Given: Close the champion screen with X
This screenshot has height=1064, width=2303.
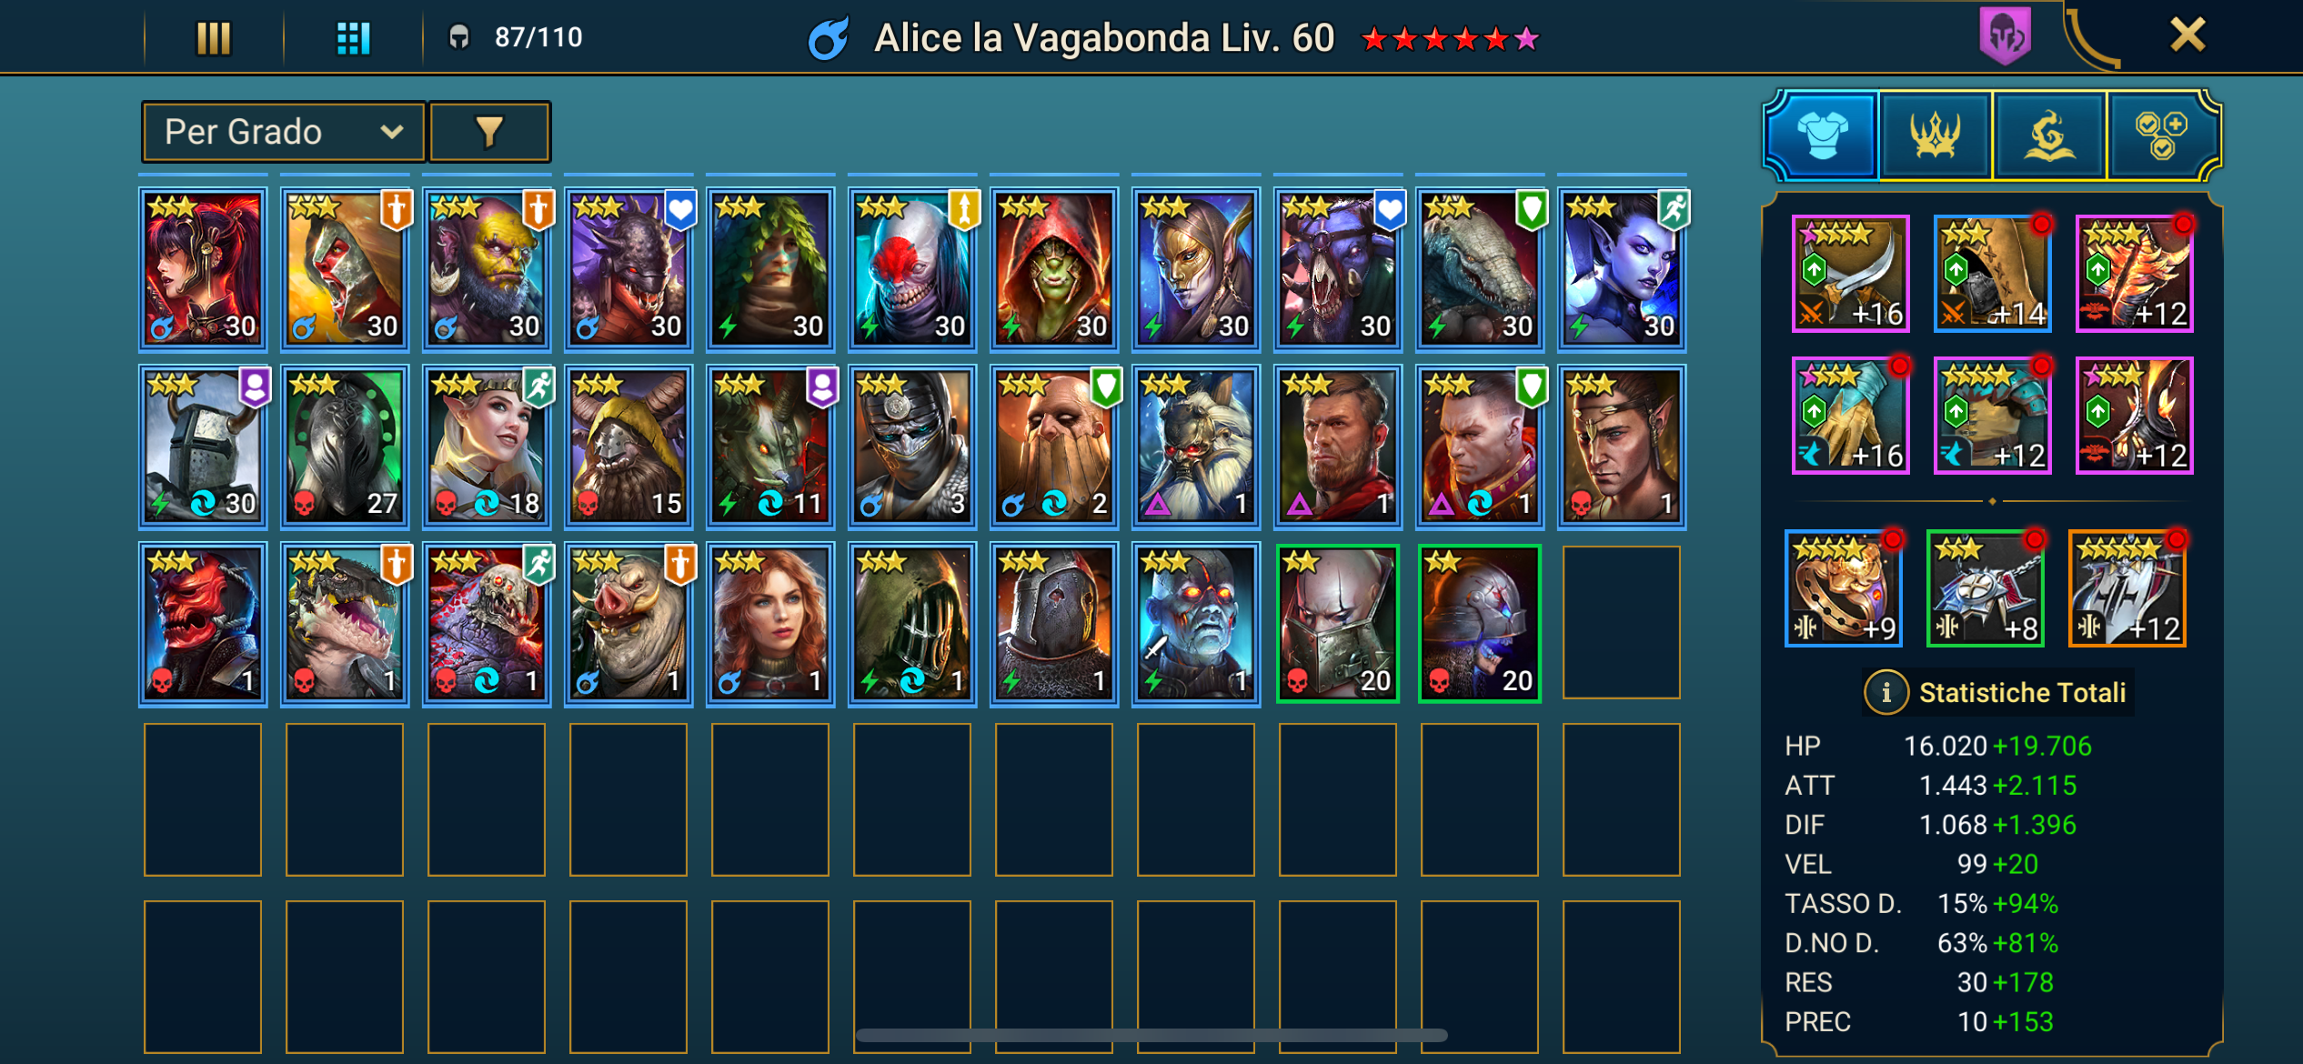Looking at the screenshot, I should click(x=2188, y=35).
